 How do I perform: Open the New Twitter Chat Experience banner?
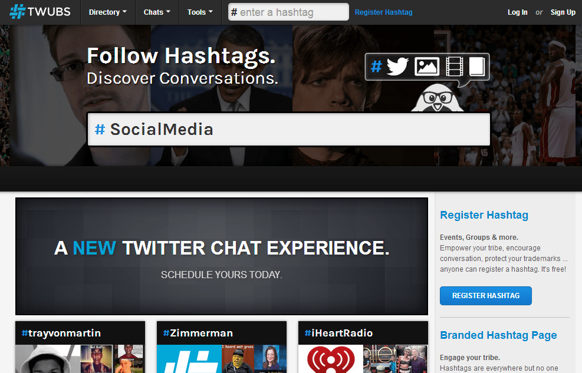tap(222, 256)
